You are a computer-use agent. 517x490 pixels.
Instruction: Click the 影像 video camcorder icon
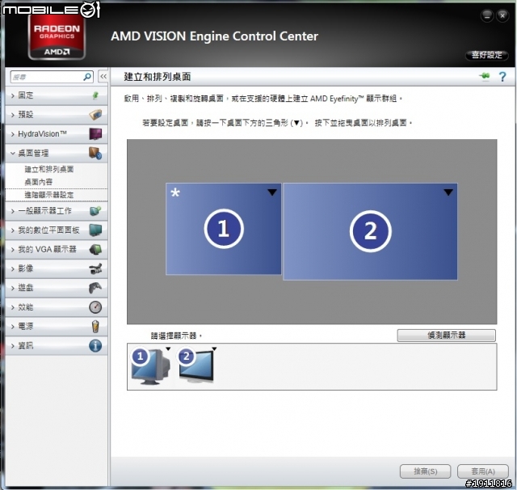coord(95,268)
